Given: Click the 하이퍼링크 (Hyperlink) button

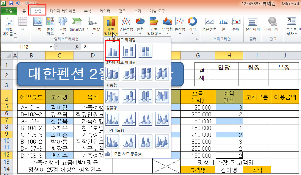Looking at the screenshot, I should (x=273, y=24).
